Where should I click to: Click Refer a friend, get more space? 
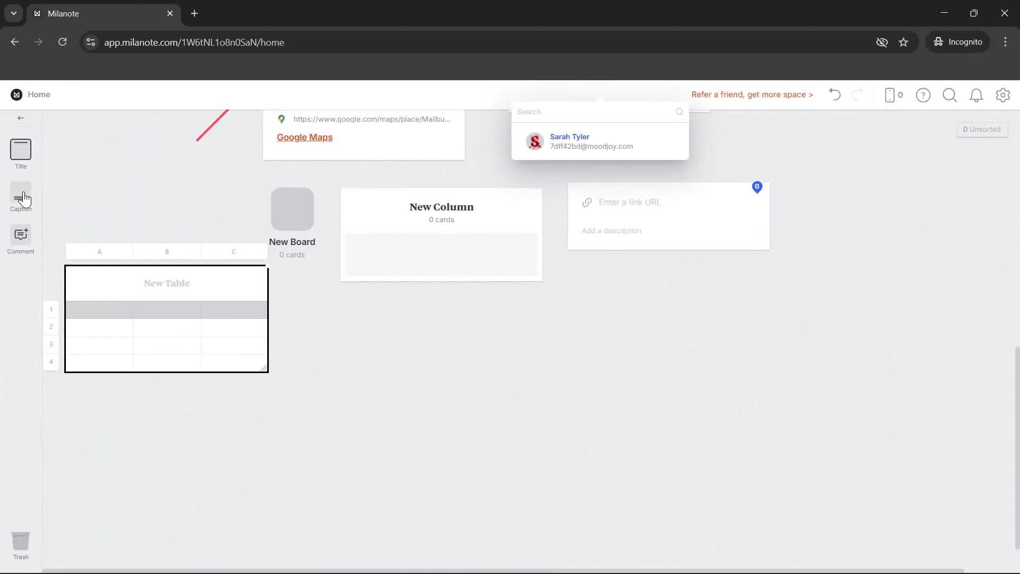click(752, 95)
